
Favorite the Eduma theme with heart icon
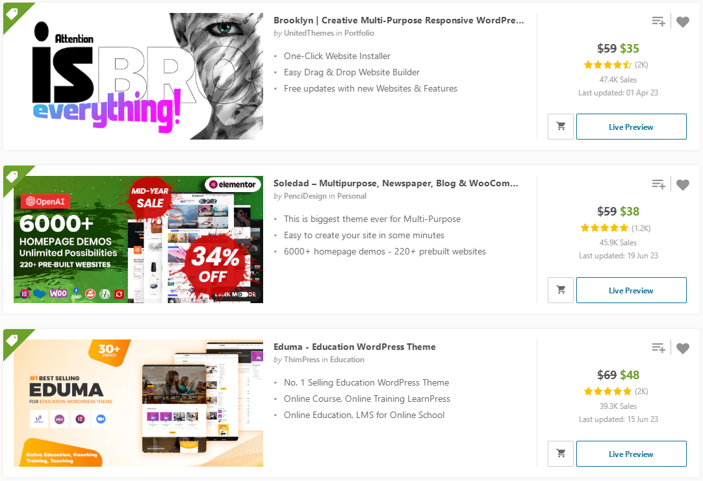682,348
